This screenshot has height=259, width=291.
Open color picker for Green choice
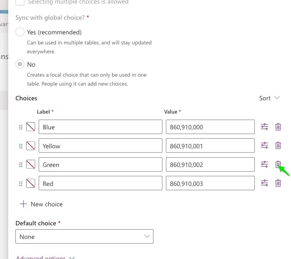[x=30, y=164]
